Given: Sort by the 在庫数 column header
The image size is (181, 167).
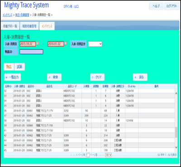Looking at the screenshot, I should [x=105, y=86].
